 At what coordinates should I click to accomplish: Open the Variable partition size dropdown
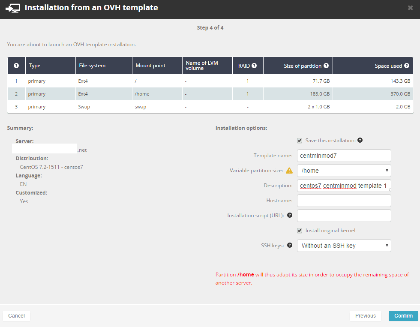(x=344, y=171)
